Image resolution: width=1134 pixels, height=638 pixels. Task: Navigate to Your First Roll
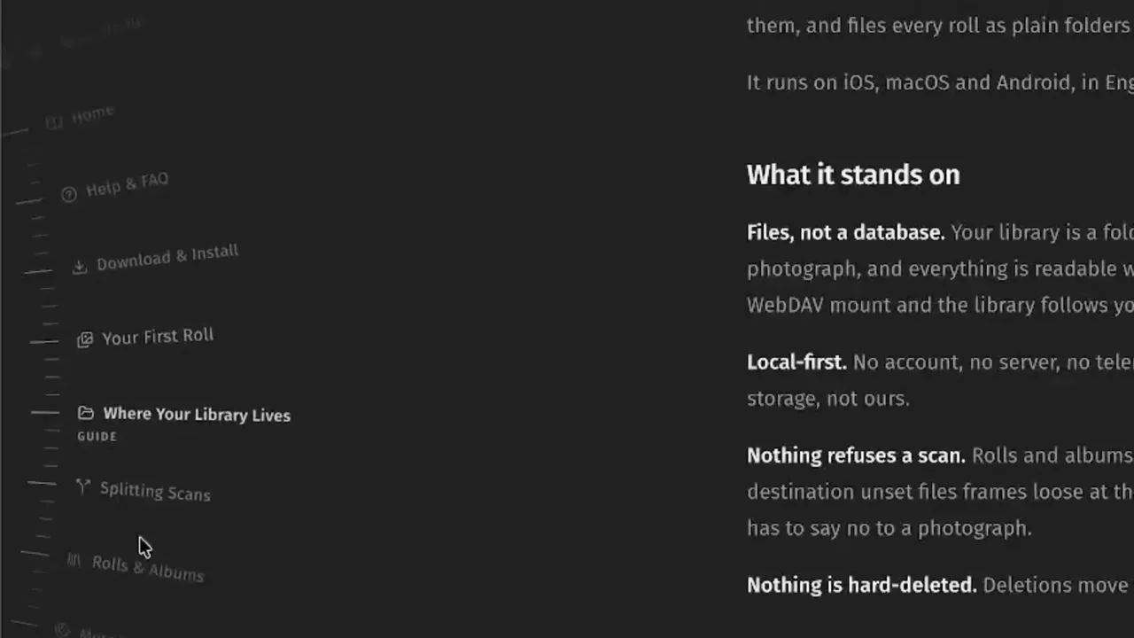tap(158, 337)
